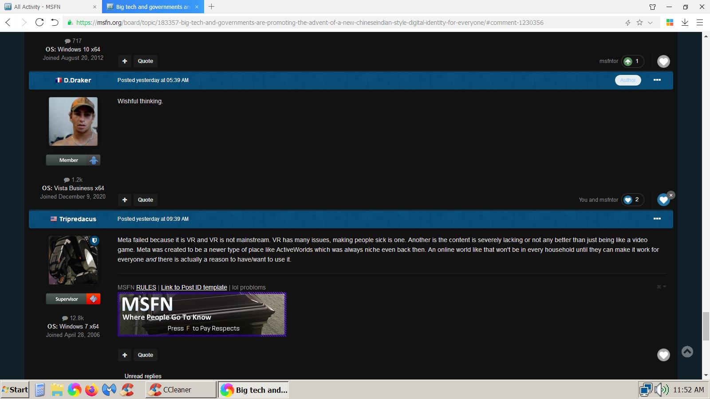Image resolution: width=710 pixels, height=399 pixels.
Task: Open the lightning speed mode icon
Action: pos(628,23)
